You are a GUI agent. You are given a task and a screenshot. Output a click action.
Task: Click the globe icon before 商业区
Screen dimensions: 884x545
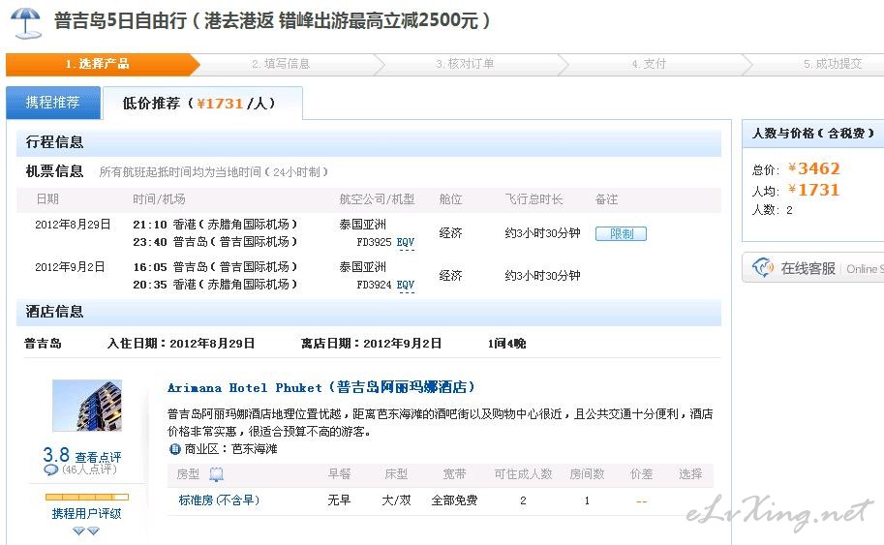175,449
